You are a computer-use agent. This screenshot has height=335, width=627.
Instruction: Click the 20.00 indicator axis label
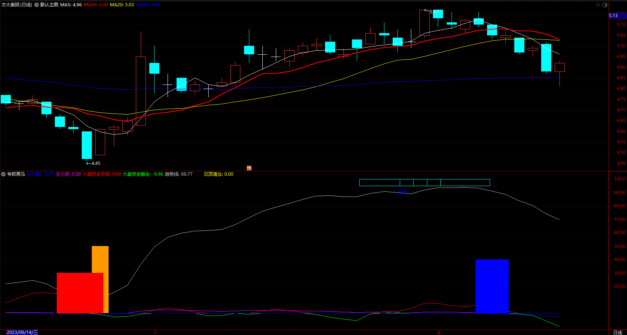620,286
